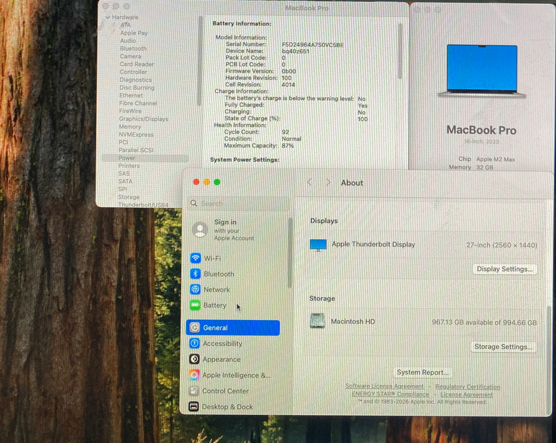The height and width of the screenshot is (443, 556).
Task: Click the Settings sidebar scrollbar
Action: point(289,253)
